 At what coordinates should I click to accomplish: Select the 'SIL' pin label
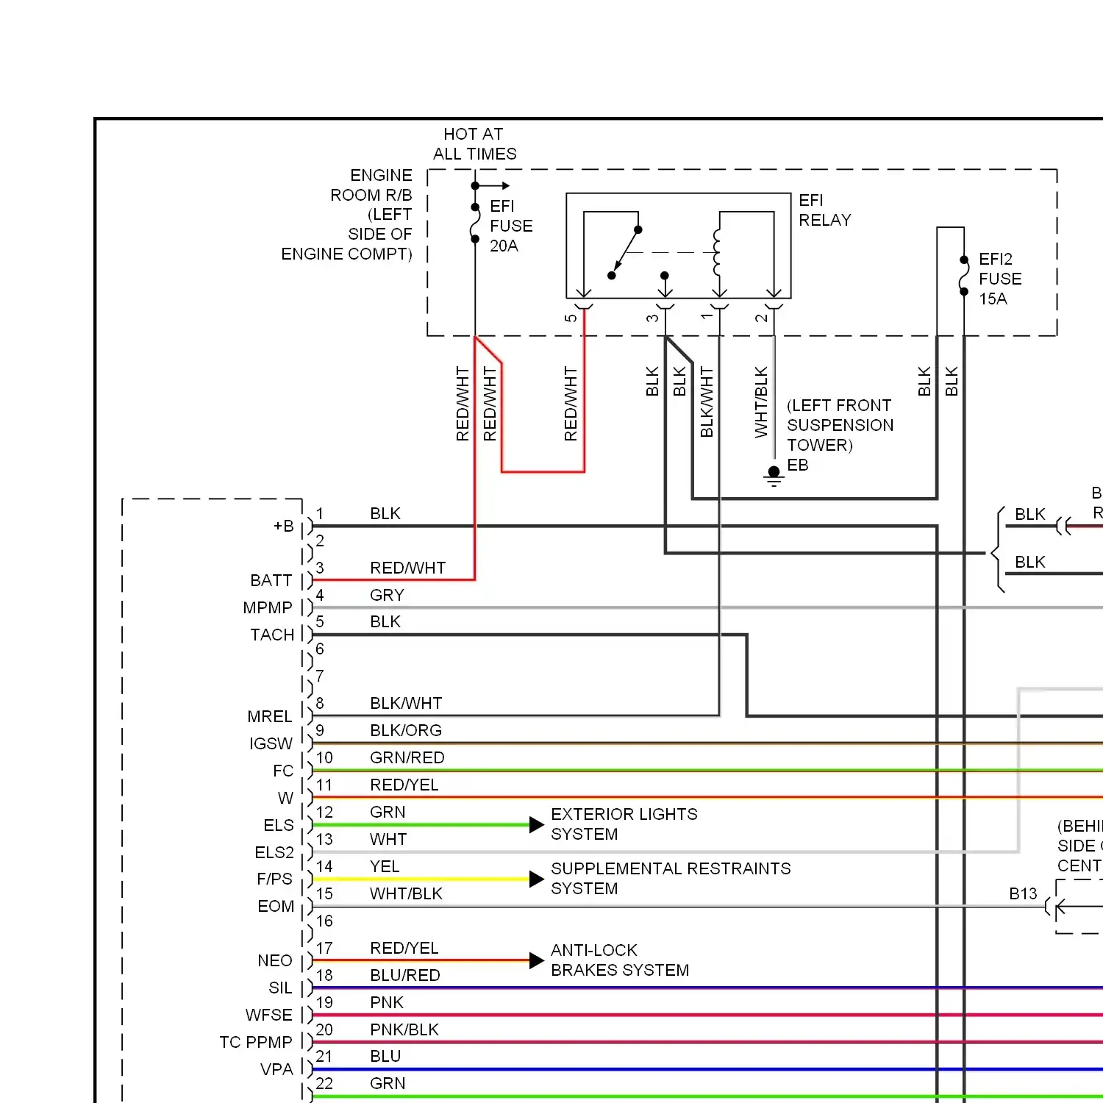pyautogui.click(x=280, y=988)
